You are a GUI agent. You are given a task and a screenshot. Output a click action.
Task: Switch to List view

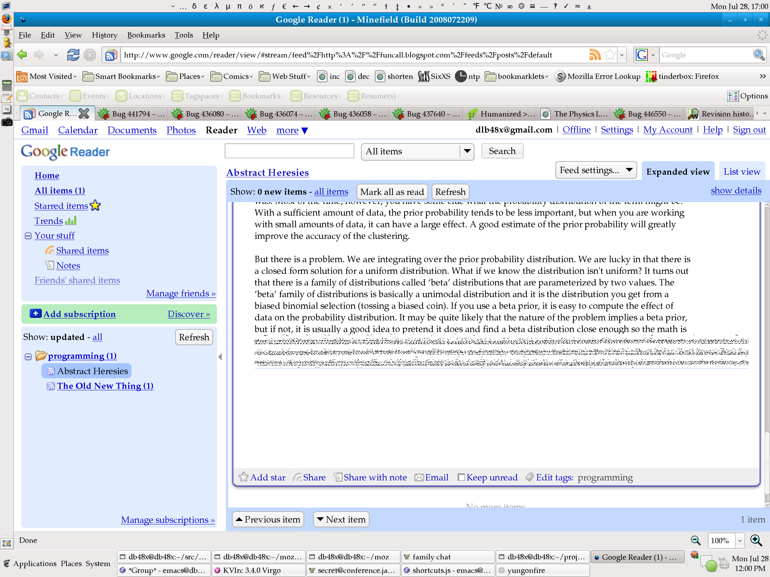point(742,172)
